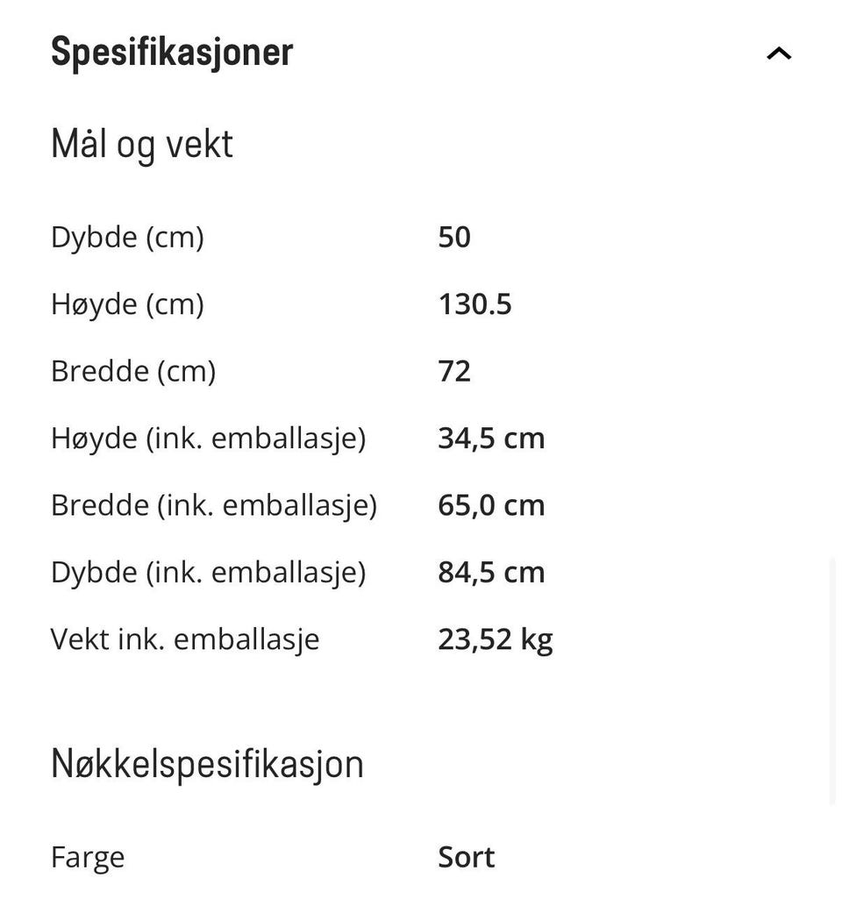The image size is (842, 921).
Task: Select the Sort color value
Action: click(467, 858)
